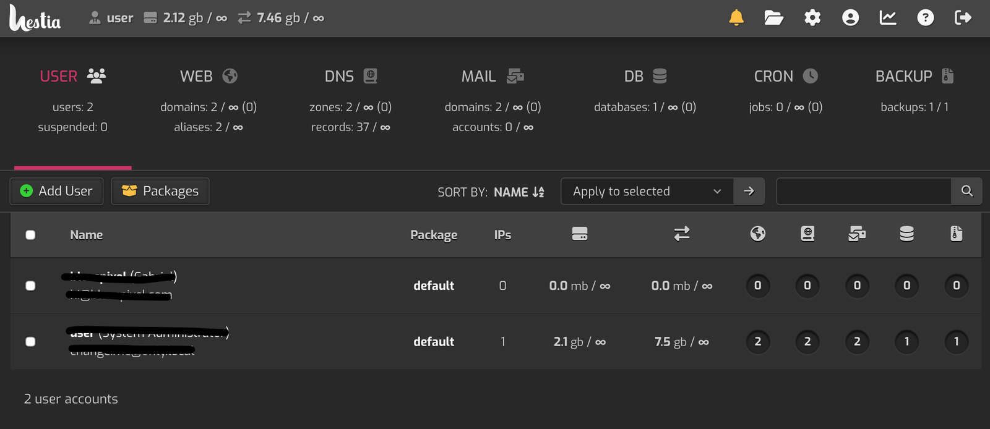Open the user profile account icon
Viewport: 990px width, 429px height.
tap(850, 18)
